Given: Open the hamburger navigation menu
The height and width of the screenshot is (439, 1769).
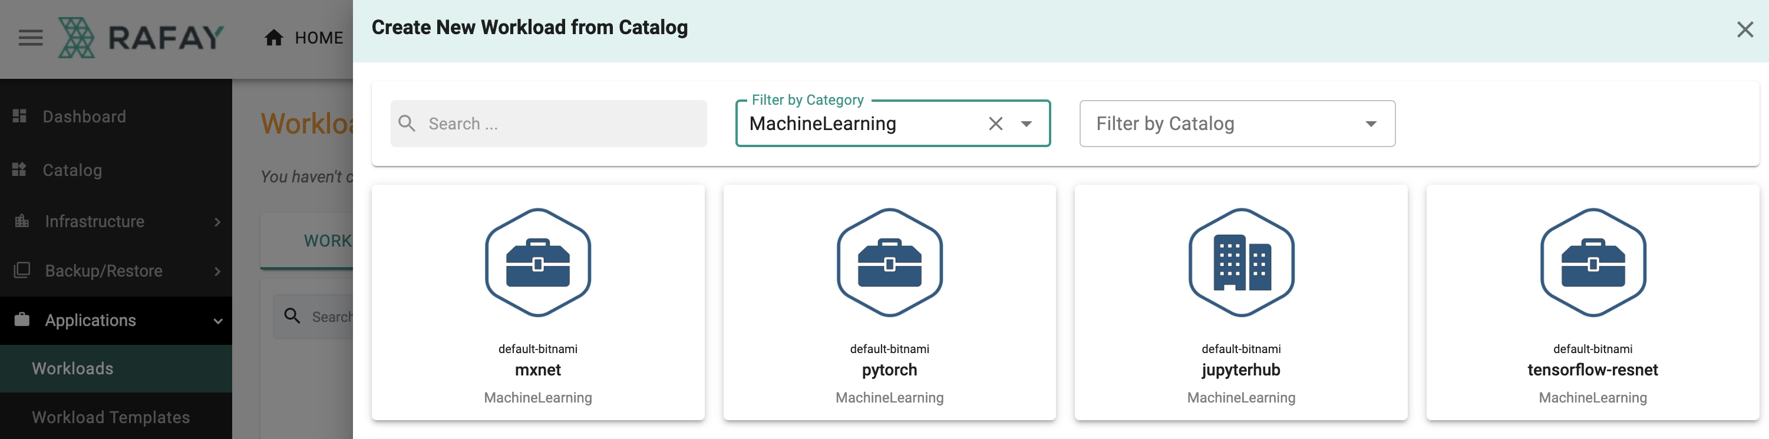Looking at the screenshot, I should pos(30,38).
